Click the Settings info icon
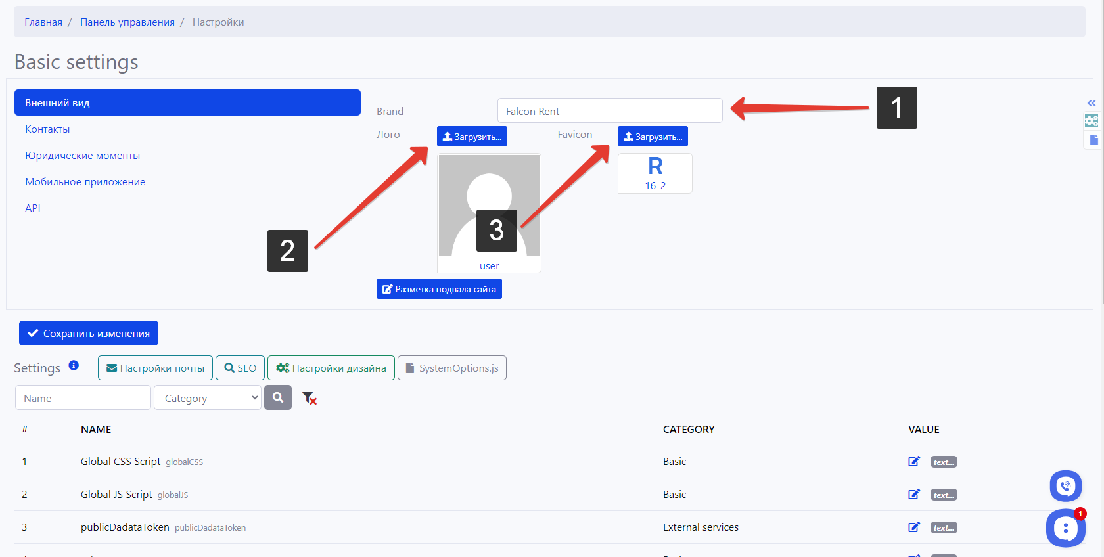 pos(74,365)
